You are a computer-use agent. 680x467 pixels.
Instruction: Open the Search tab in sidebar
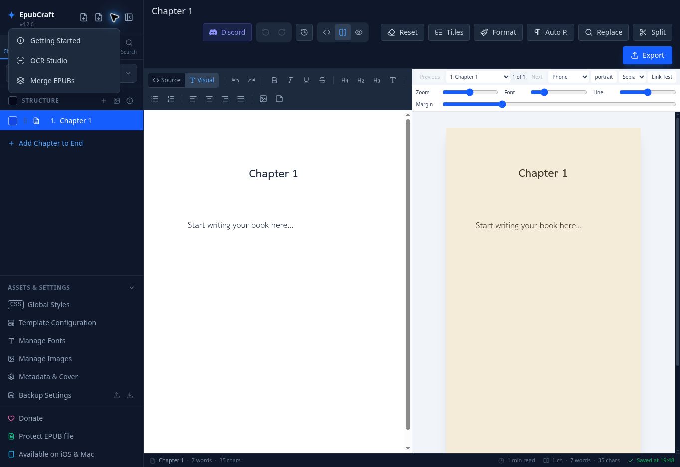(x=129, y=47)
